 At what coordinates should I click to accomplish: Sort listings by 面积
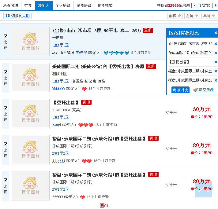[x=175, y=16]
